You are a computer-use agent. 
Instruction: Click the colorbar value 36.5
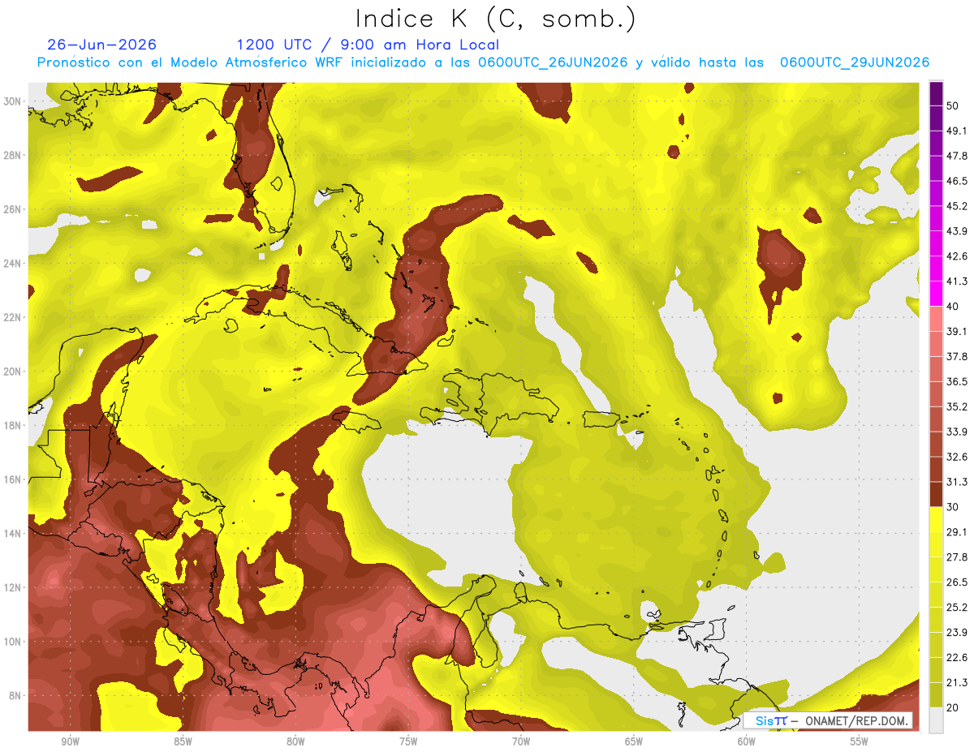(957, 381)
